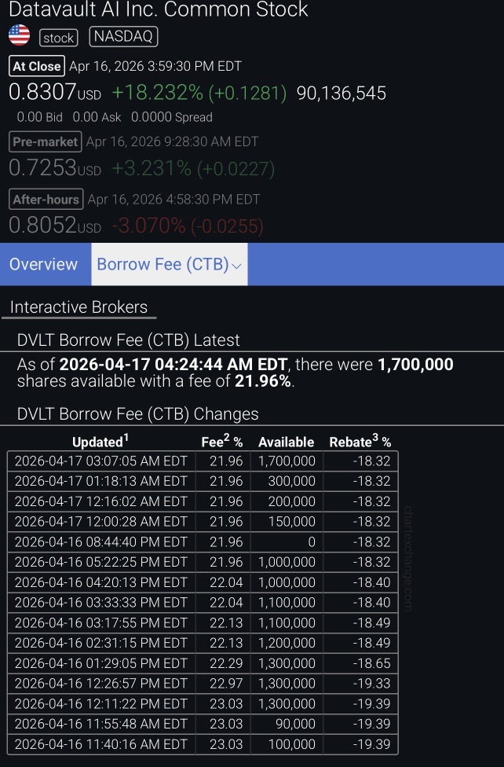The width and height of the screenshot is (504, 767).
Task: Select the Pre-market price label
Action: click(45, 142)
